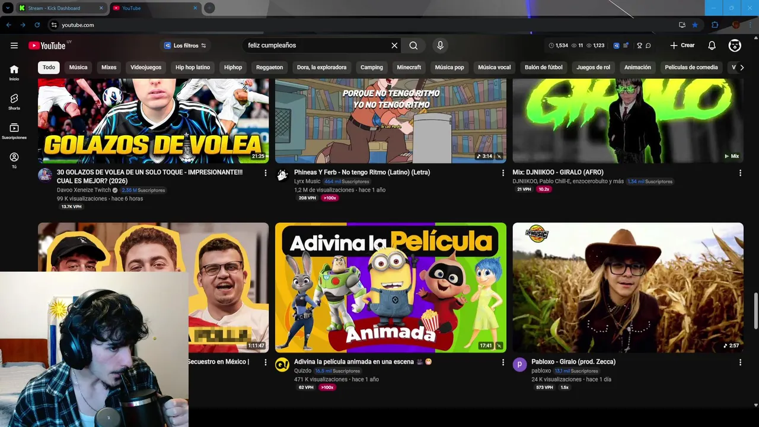Click the trophy icon in header
Screen dimensions: 759x427
pos(639,45)
